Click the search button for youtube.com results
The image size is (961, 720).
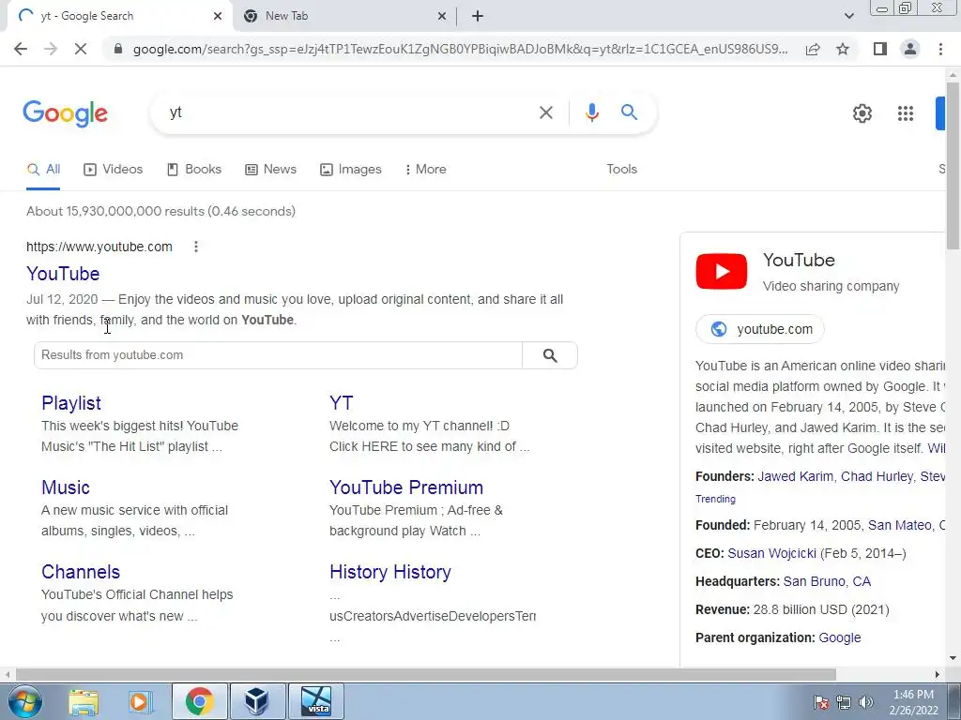click(x=550, y=355)
